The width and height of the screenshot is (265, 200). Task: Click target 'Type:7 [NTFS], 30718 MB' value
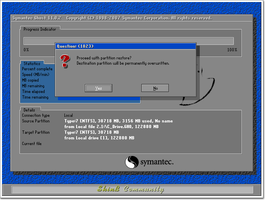coord(92,132)
